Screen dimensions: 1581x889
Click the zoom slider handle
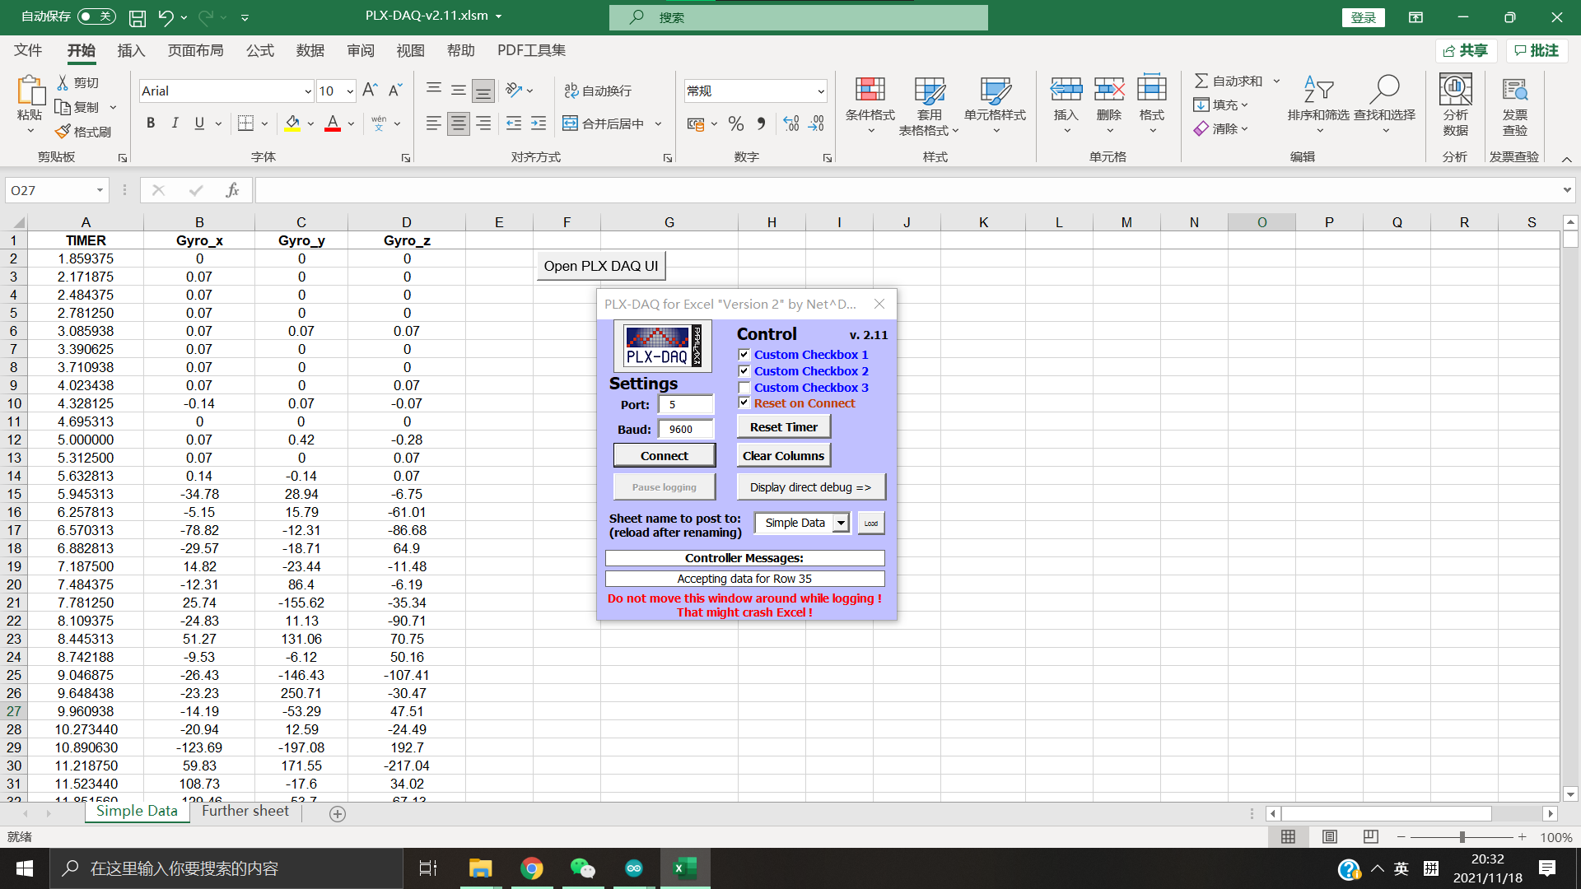click(1462, 836)
